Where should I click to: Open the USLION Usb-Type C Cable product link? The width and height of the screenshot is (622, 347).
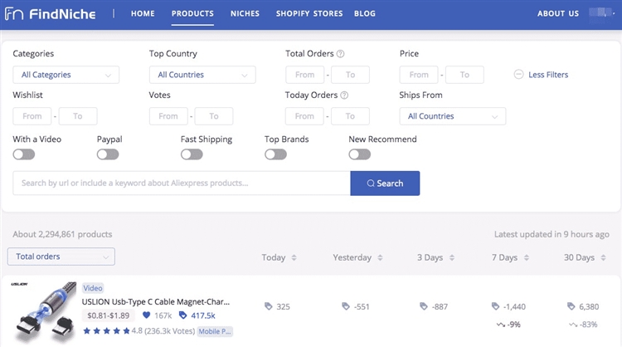(x=156, y=301)
